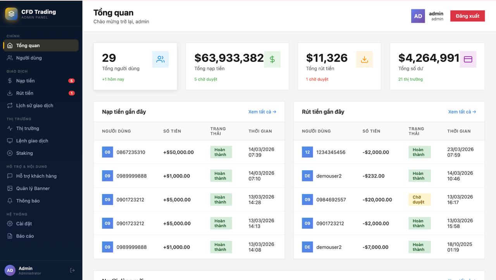Screen dimensions: 496x280
Task: Click the green dollar icon on Tổng nạp tiền card
Action: [x=272, y=60]
